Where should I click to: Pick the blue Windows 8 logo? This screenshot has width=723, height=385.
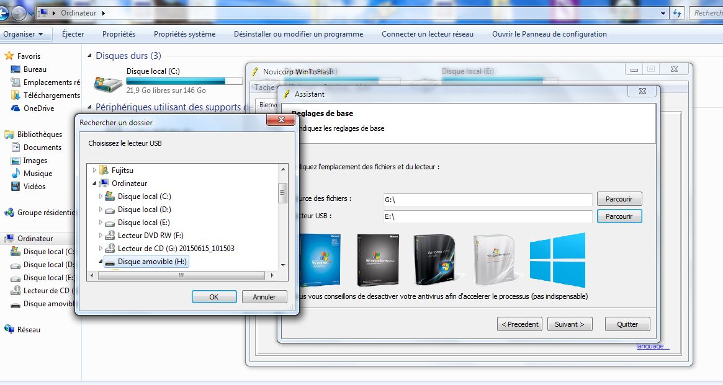(557, 260)
